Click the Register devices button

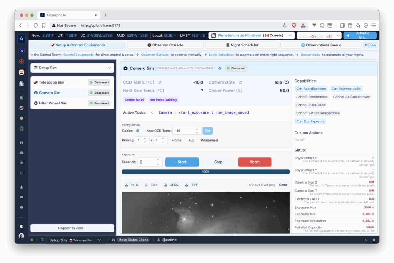coord(72,228)
